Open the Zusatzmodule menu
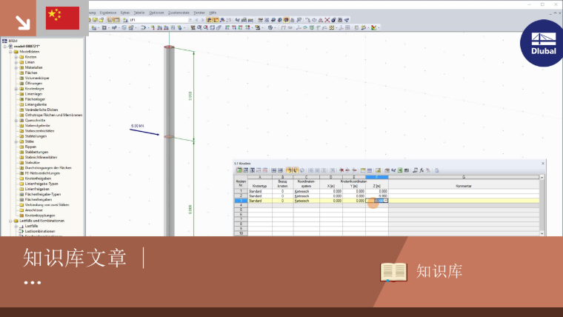563x317 pixels. tap(179, 13)
